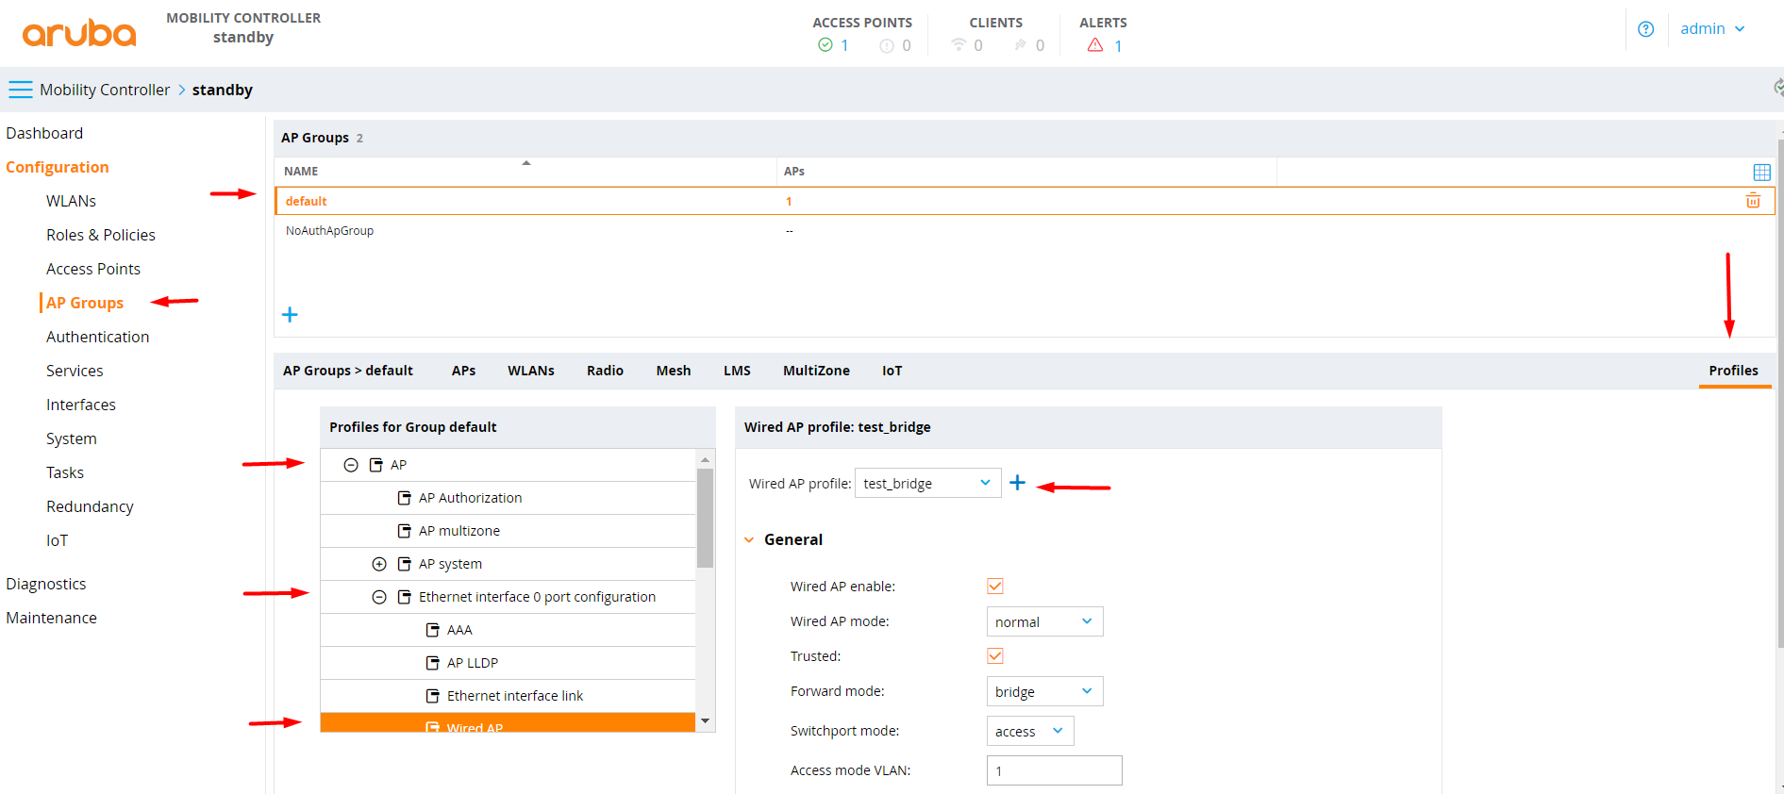Select AP LLDP in profiles tree
Viewport: 1784px width, 794px height.
tap(509, 663)
